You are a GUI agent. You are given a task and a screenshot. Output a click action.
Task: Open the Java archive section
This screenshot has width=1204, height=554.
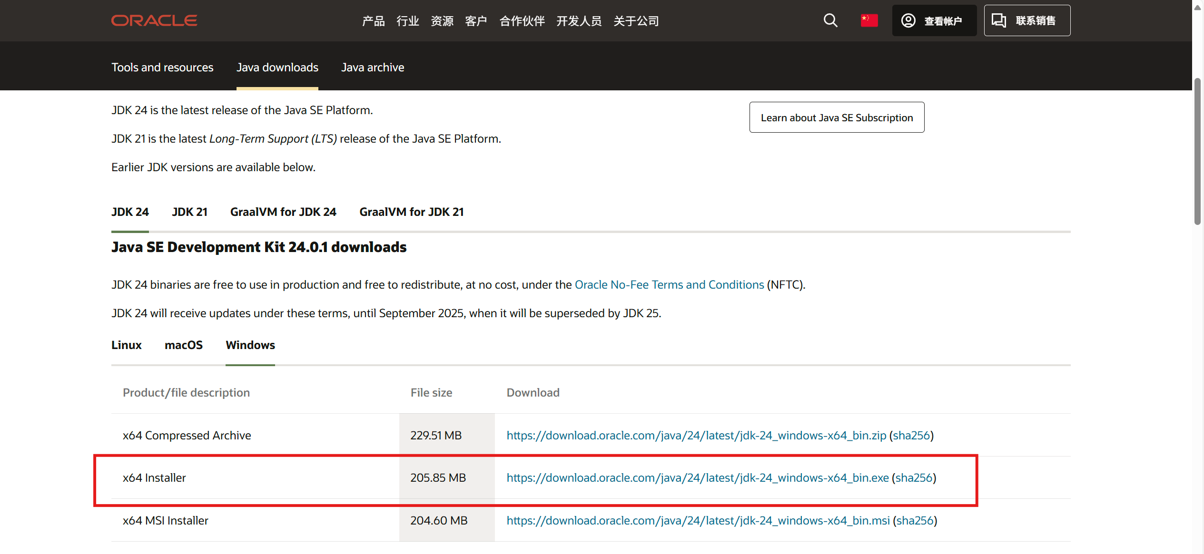(x=373, y=67)
